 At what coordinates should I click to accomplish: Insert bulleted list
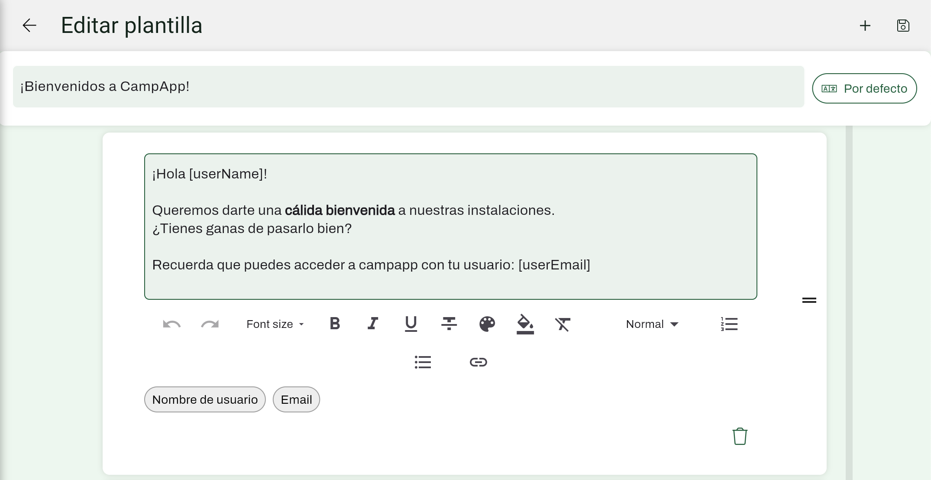(423, 362)
